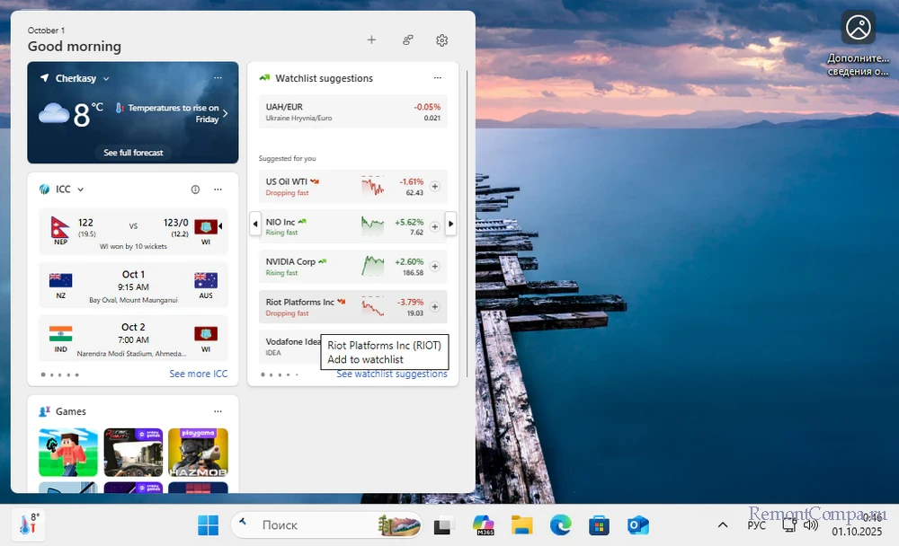Open Outlook from the taskbar

click(x=638, y=525)
